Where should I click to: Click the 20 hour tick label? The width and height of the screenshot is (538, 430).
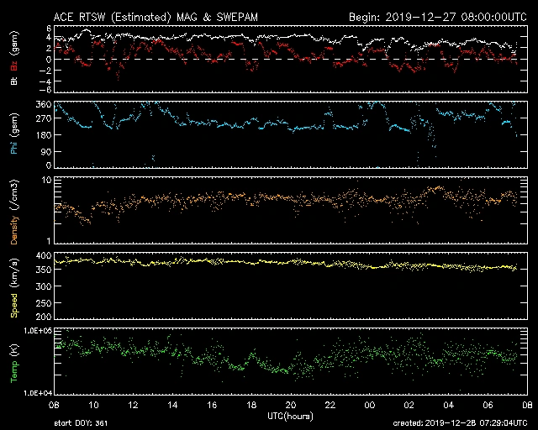(291, 404)
